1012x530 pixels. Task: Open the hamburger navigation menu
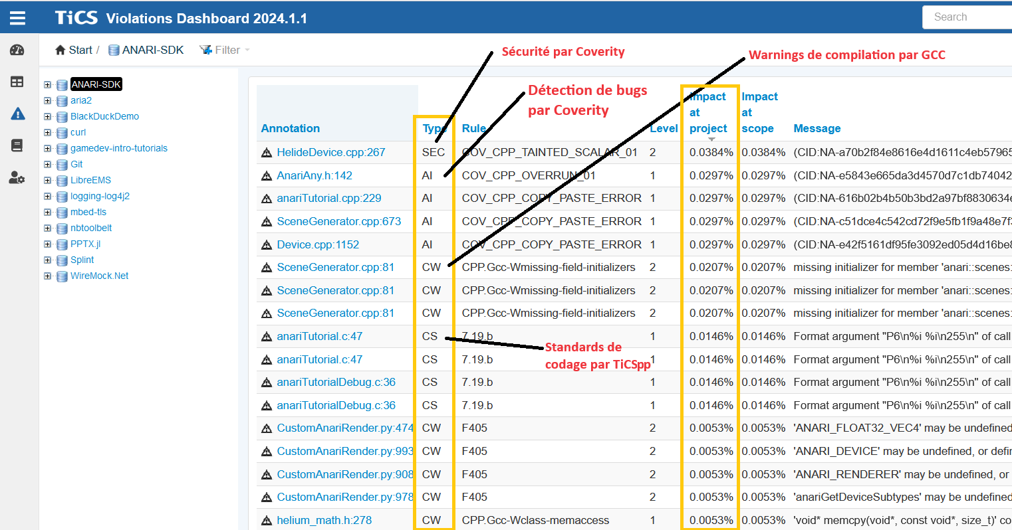(18, 18)
